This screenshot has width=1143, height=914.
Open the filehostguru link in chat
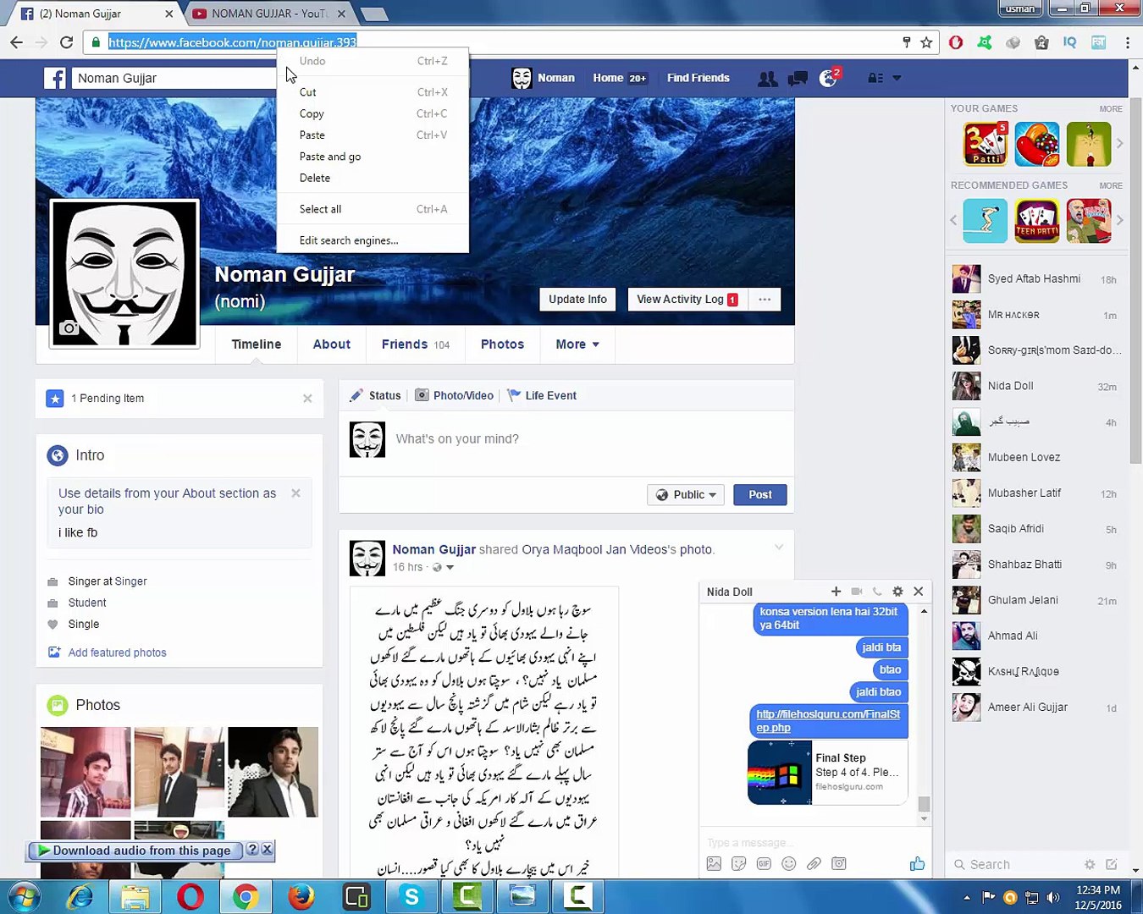(828, 721)
